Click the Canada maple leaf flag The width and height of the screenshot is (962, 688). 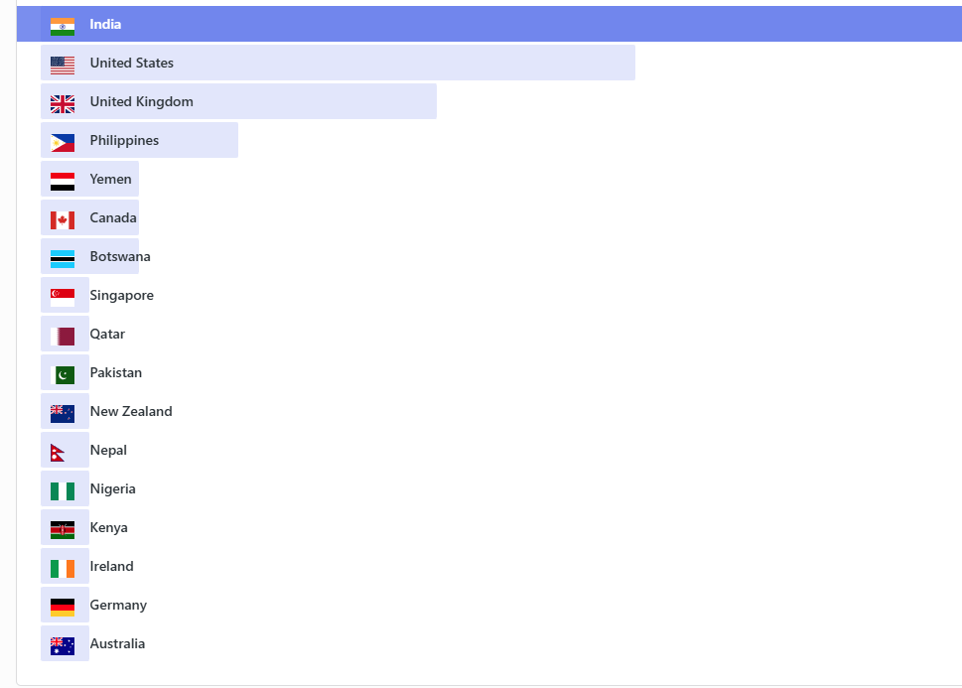63,218
